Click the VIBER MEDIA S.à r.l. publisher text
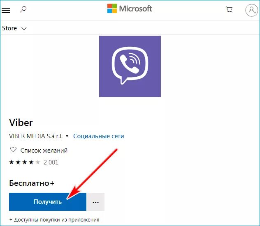260x226 pixels. (36, 136)
